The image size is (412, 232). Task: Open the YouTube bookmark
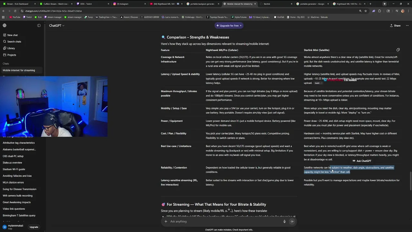tap(15, 17)
